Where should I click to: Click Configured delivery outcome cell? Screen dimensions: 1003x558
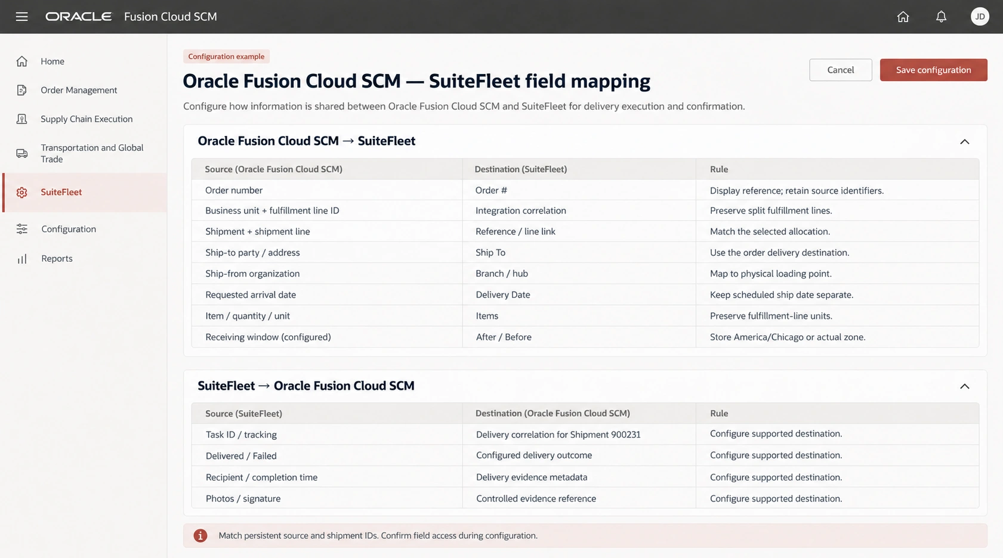coord(579,455)
